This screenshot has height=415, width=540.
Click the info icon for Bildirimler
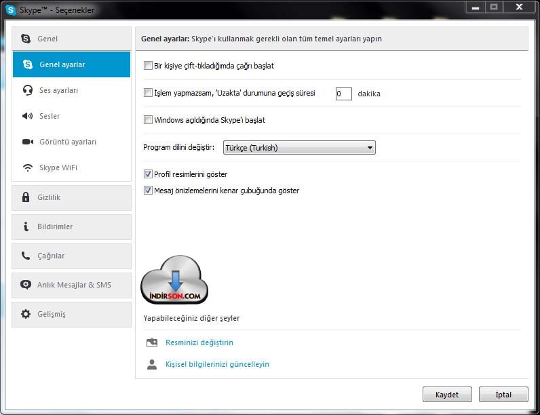(x=26, y=226)
